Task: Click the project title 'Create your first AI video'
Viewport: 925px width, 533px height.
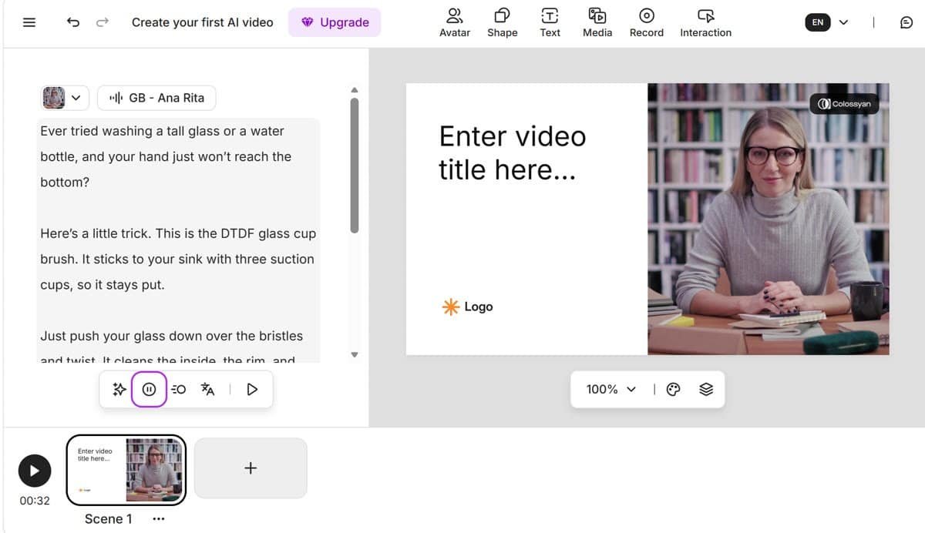Action: (x=203, y=22)
